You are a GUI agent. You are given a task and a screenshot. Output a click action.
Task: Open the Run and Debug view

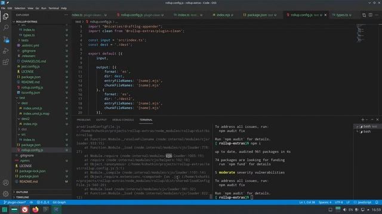[5, 51]
